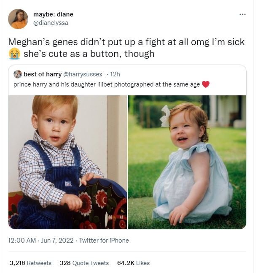Open the @harrysussex_ handle
This screenshot has width=258, height=273.
click(x=83, y=74)
